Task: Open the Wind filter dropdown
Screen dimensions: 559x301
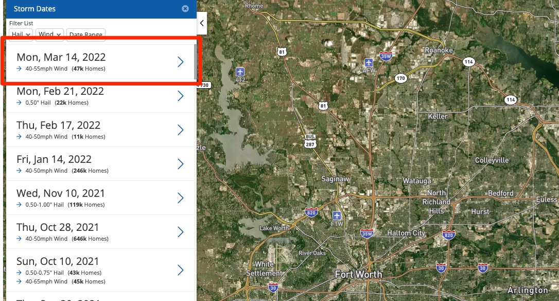Action: tap(50, 35)
